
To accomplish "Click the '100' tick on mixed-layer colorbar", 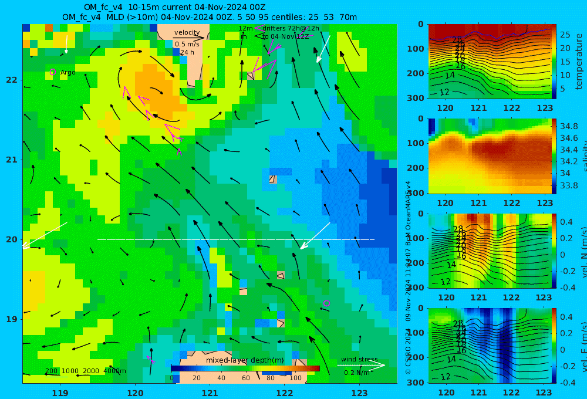I will click(x=295, y=378).
